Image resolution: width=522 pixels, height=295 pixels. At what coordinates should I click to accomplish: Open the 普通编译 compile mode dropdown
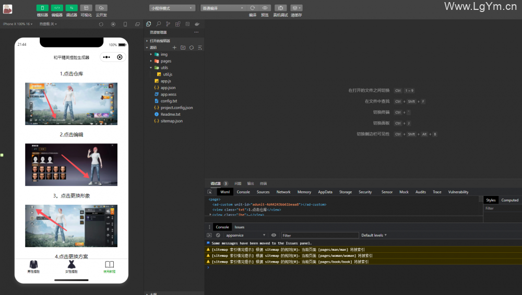[x=223, y=8]
